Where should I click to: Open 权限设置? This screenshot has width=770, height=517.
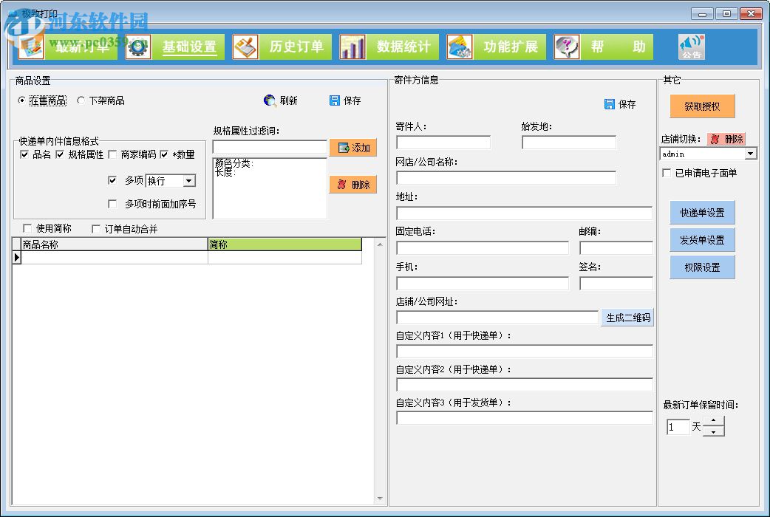coord(702,267)
